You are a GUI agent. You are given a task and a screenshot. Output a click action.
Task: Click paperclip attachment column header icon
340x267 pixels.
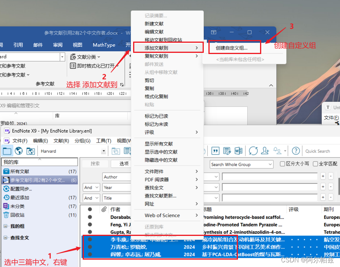tap(104, 209)
